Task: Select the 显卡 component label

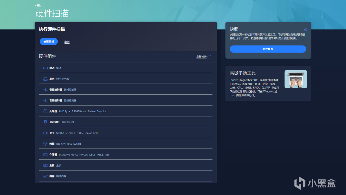Action: click(52, 133)
